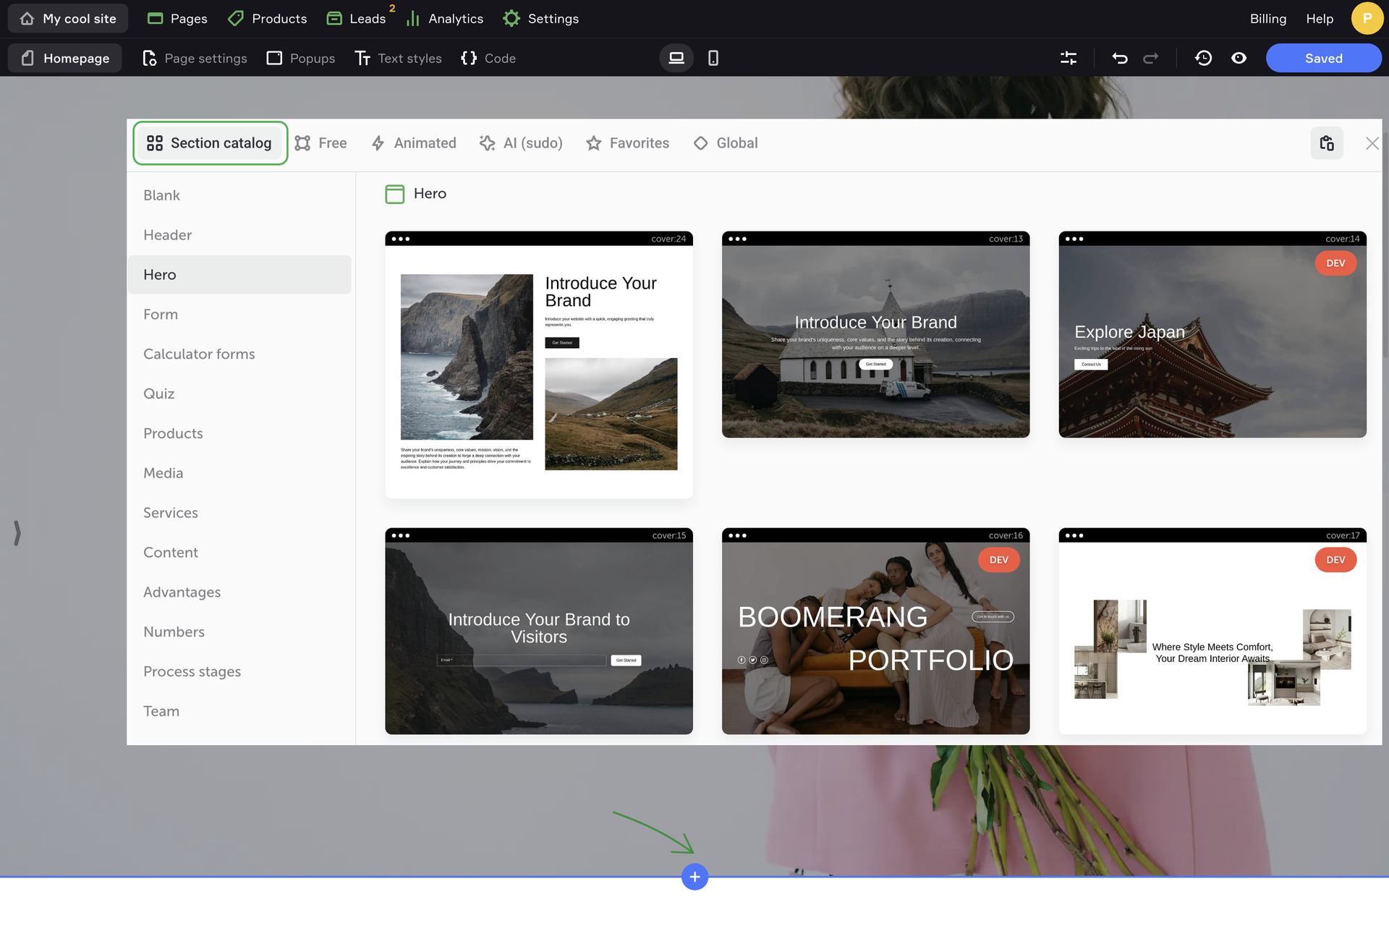The image size is (1389, 926).
Task: Open Homepage page selector
Action: [65, 58]
